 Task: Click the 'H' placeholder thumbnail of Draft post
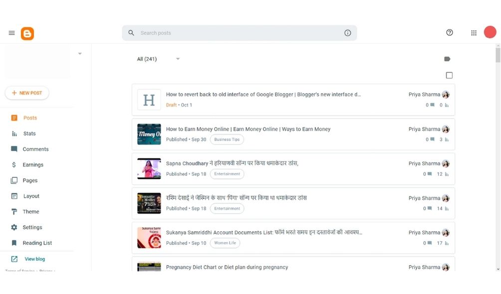coord(149,100)
